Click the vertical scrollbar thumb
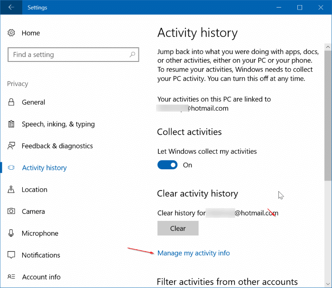Viewport: 332px width, 288px height. tap(328, 115)
